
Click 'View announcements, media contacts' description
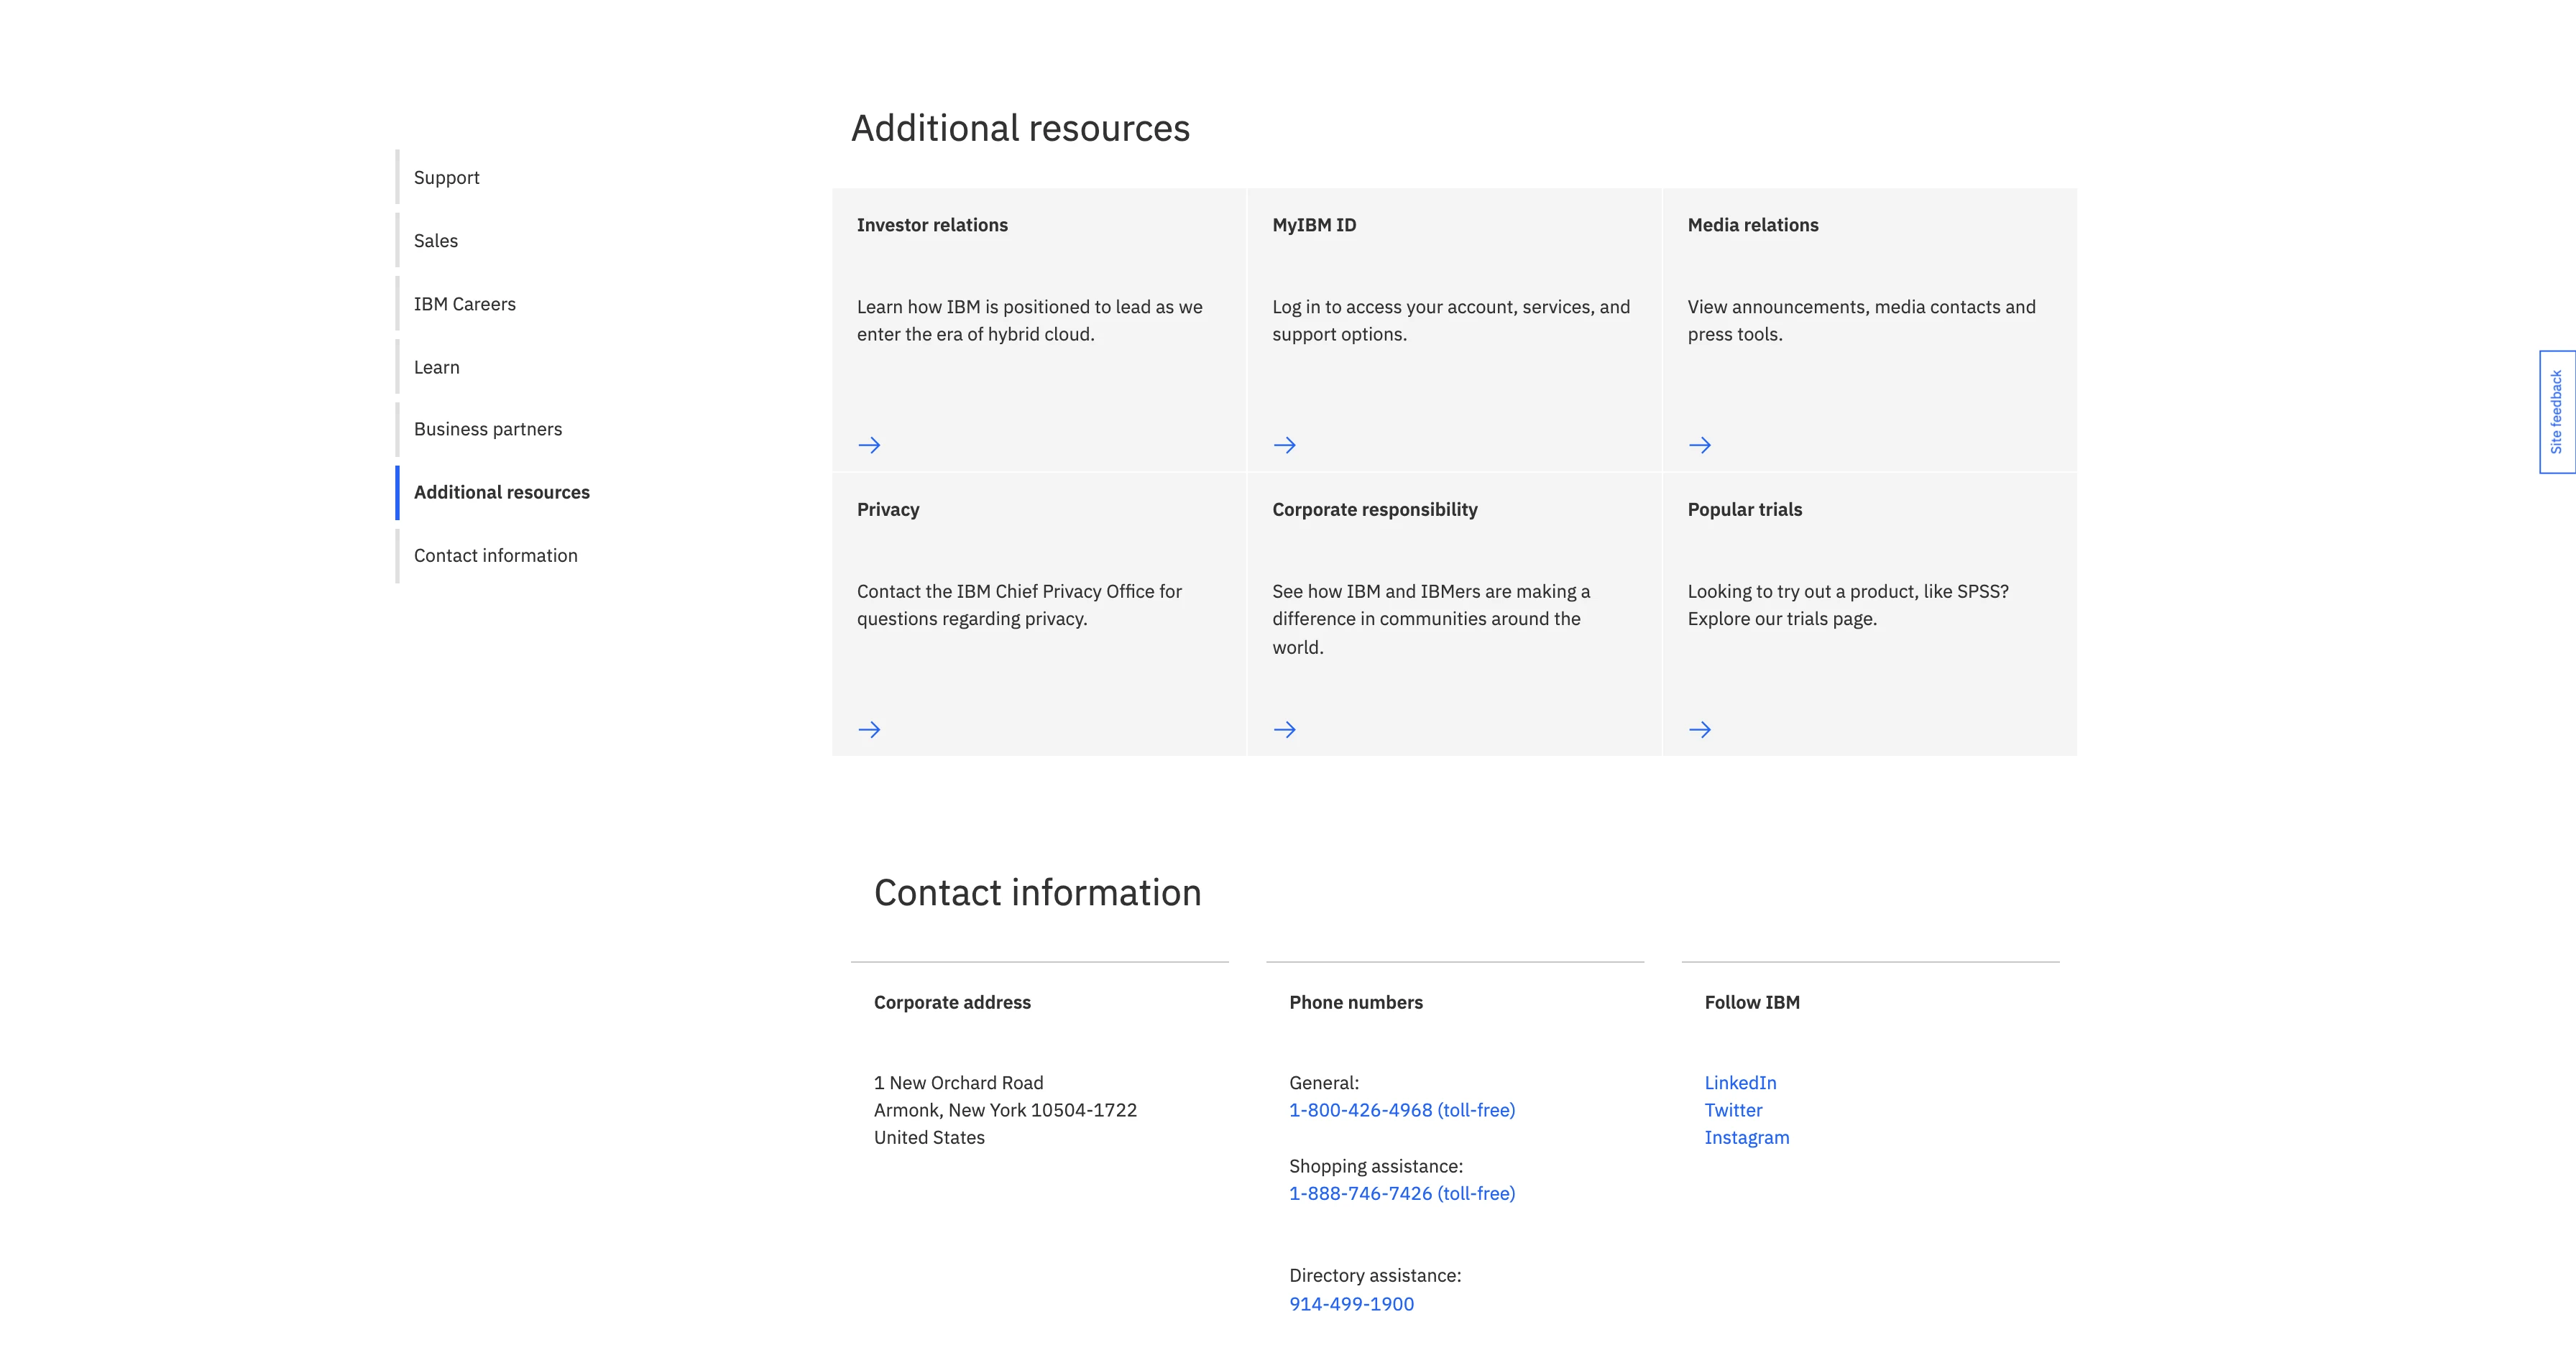(x=1861, y=320)
